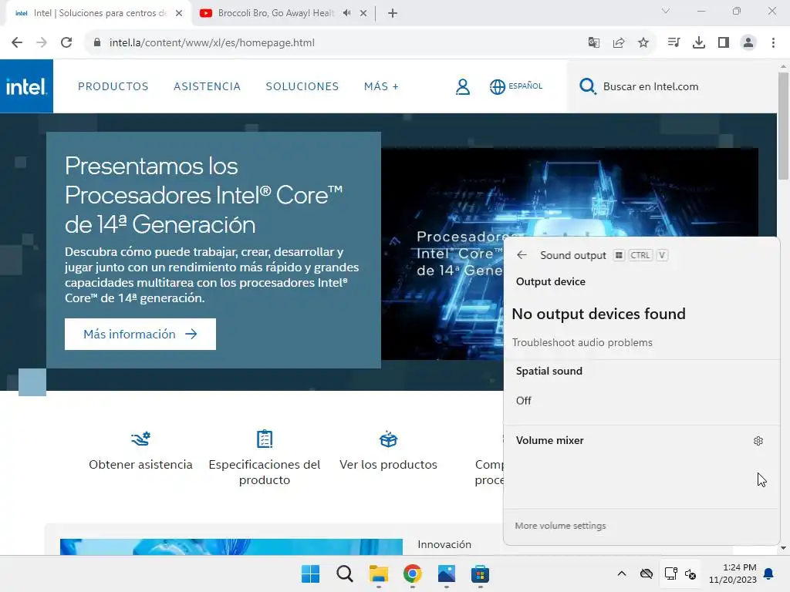The width and height of the screenshot is (790, 592).
Task: Open Volume mixer settings gear
Action: point(758,441)
